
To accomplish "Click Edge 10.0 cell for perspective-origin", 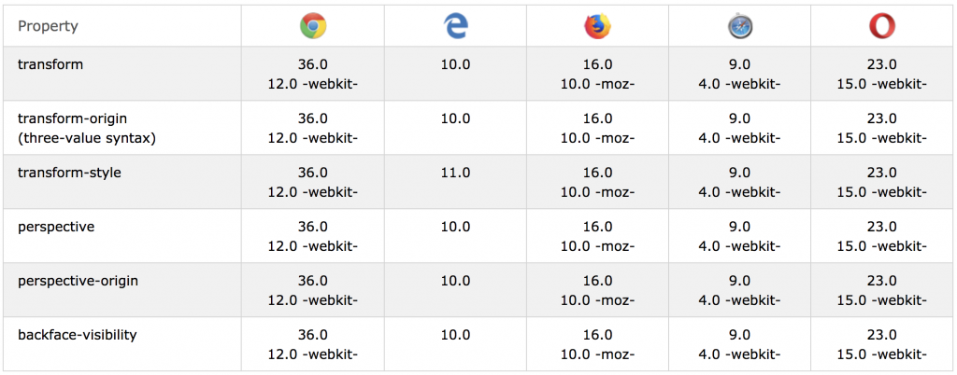I will pos(455,282).
